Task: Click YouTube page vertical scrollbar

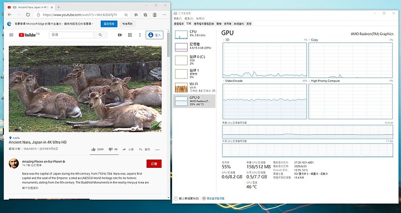Action: click(168, 45)
